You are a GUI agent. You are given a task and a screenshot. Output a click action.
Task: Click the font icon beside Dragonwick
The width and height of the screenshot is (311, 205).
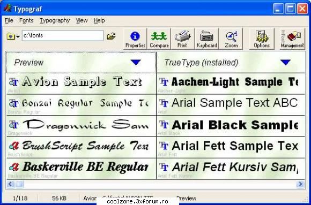click(14, 125)
